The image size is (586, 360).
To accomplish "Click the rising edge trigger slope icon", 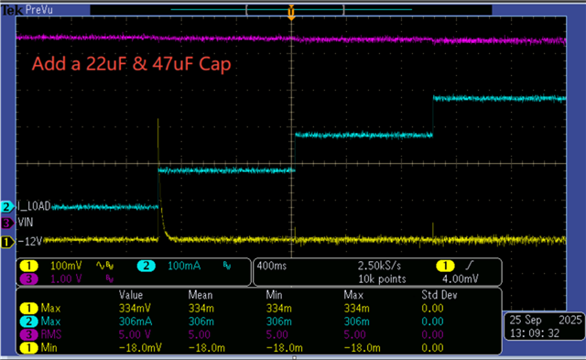I will click(x=470, y=266).
